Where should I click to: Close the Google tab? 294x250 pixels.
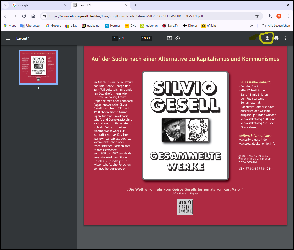point(65,5)
